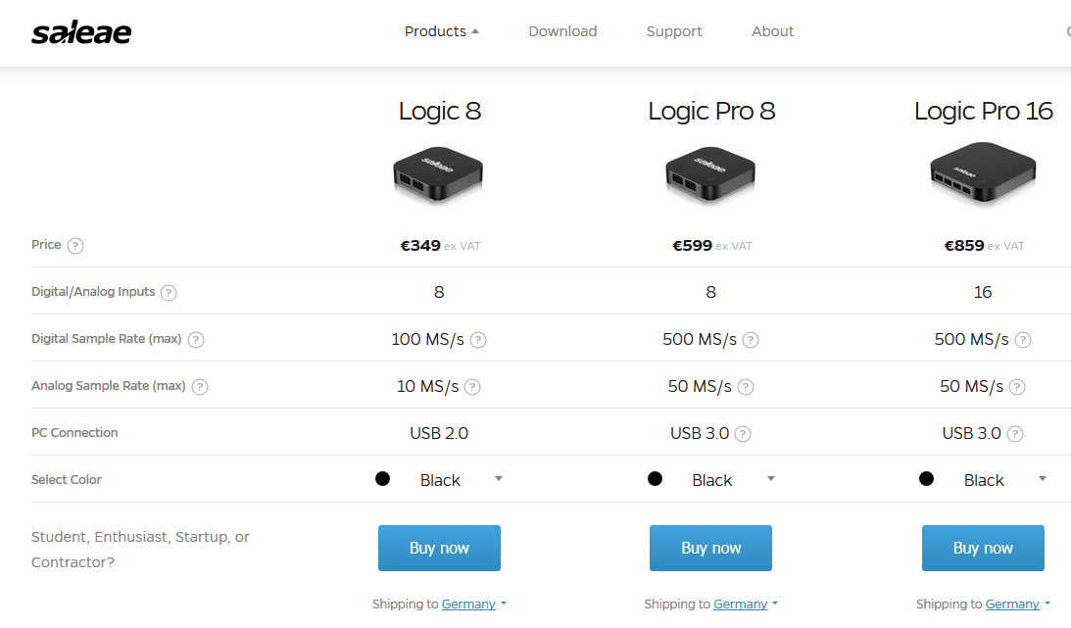Click help icon next to Logic Pro 8 50 MS/s
Image resolution: width=1071 pixels, height=628 pixels.
[x=745, y=387]
